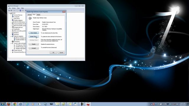
Task: Expand the System devices category arrow
Action: [11, 50]
